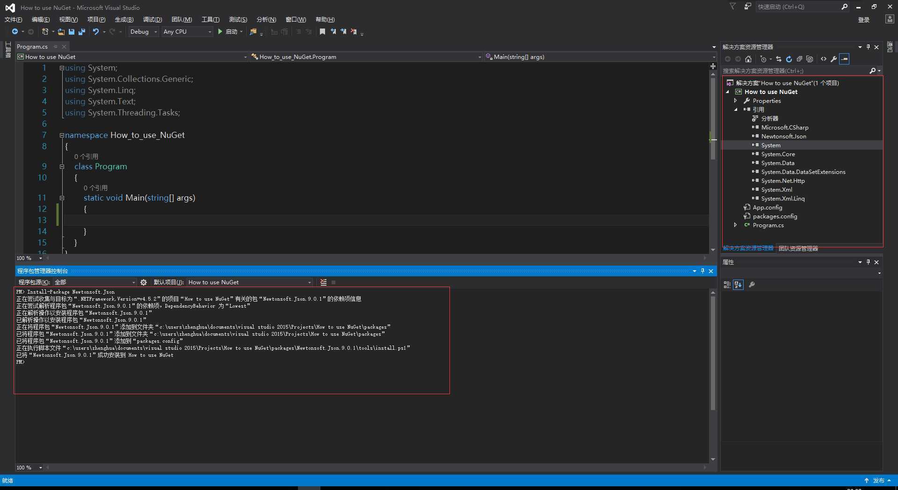This screenshot has width=898, height=490.
Task: Toggle auto-hide pin of Package Manager Console
Action: [702, 271]
